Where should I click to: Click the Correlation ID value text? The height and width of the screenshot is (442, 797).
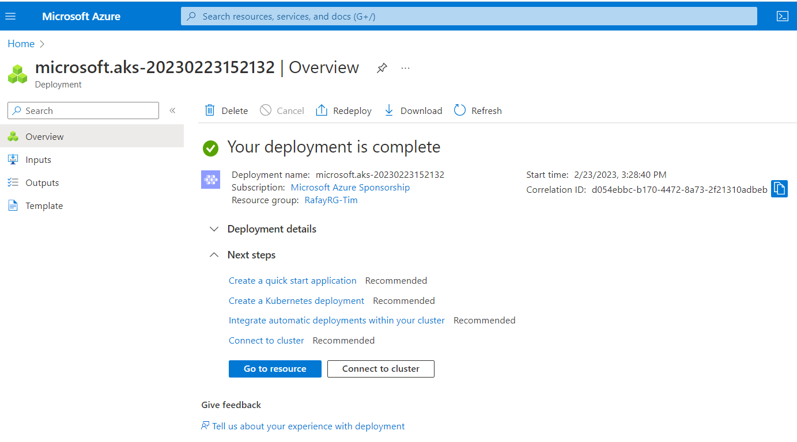679,190
